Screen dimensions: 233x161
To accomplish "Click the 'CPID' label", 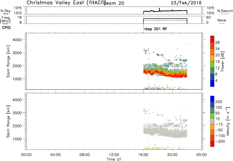I will [6, 28].
